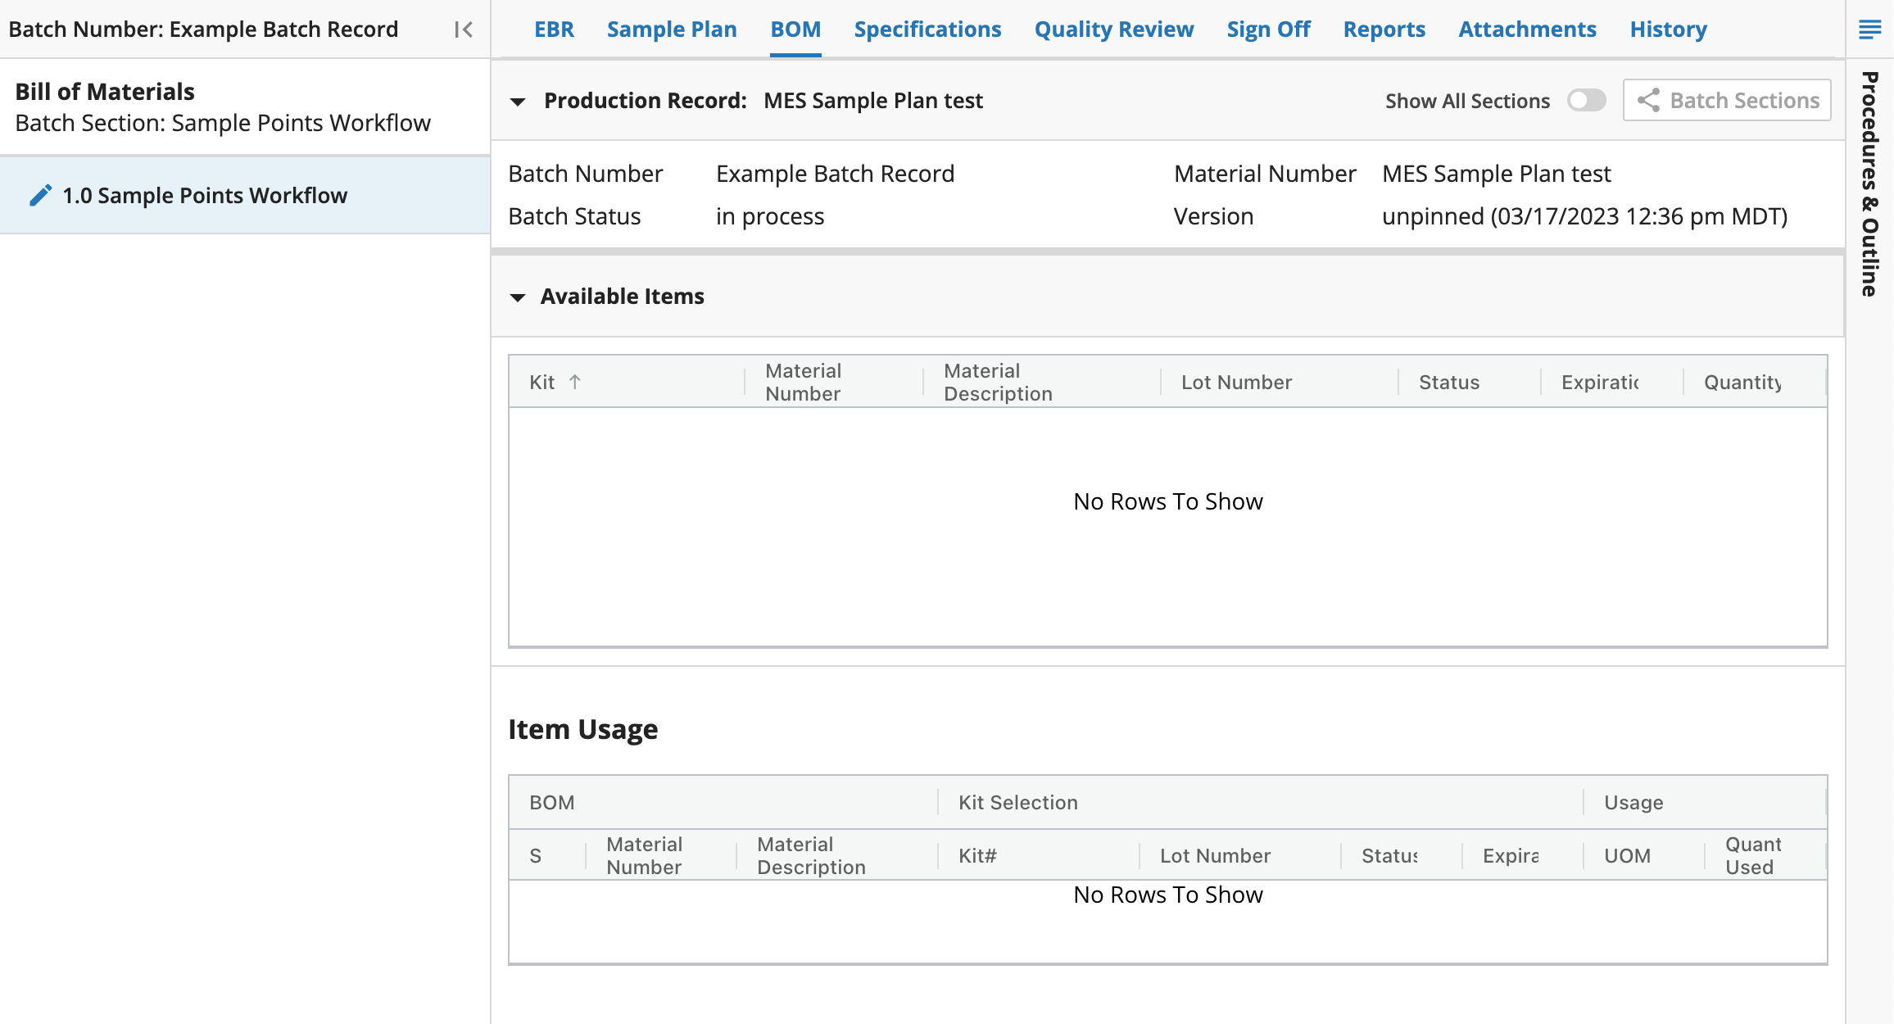Collapse the Available Items section

pos(517,297)
